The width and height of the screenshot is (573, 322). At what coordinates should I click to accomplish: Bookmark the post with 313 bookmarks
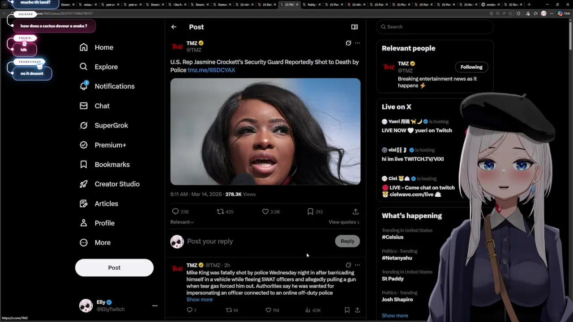310,212
